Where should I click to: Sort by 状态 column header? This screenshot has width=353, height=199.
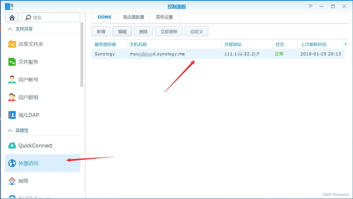click(285, 44)
